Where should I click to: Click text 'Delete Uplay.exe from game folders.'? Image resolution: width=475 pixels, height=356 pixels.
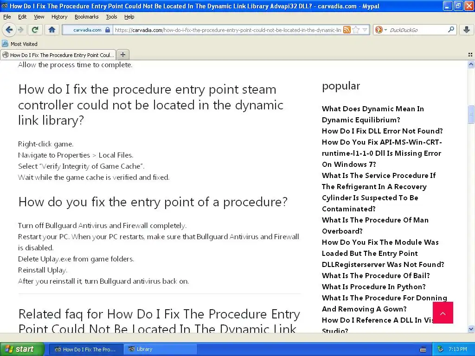[76, 259]
